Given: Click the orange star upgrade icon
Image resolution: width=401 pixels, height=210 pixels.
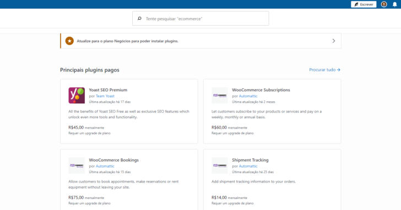Looking at the screenshot, I should click(69, 41).
